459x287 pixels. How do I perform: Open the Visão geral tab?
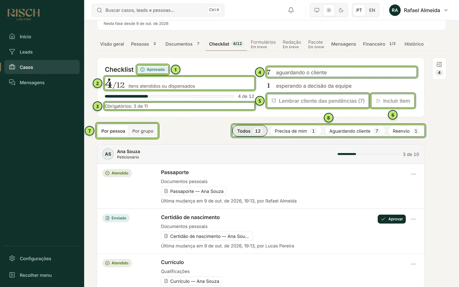tap(112, 44)
